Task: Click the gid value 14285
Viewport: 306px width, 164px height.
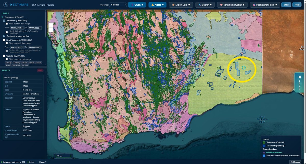Action: [x=25, y=86]
